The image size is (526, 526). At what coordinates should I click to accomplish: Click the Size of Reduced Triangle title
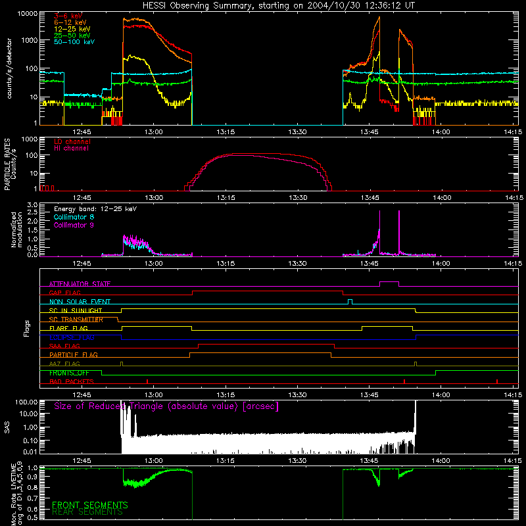click(x=166, y=406)
